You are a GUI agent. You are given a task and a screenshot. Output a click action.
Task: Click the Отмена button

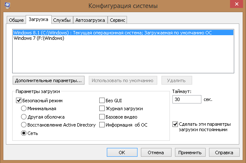[x=156, y=153]
